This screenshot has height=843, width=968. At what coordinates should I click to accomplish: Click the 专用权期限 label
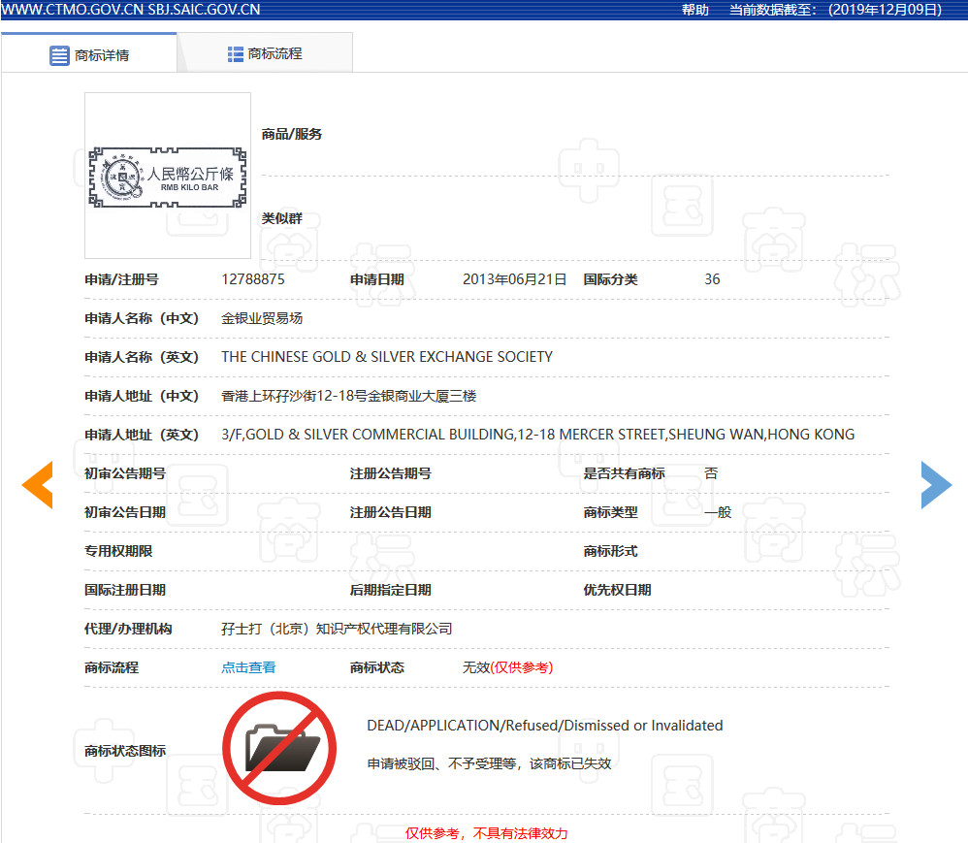pyautogui.click(x=118, y=551)
